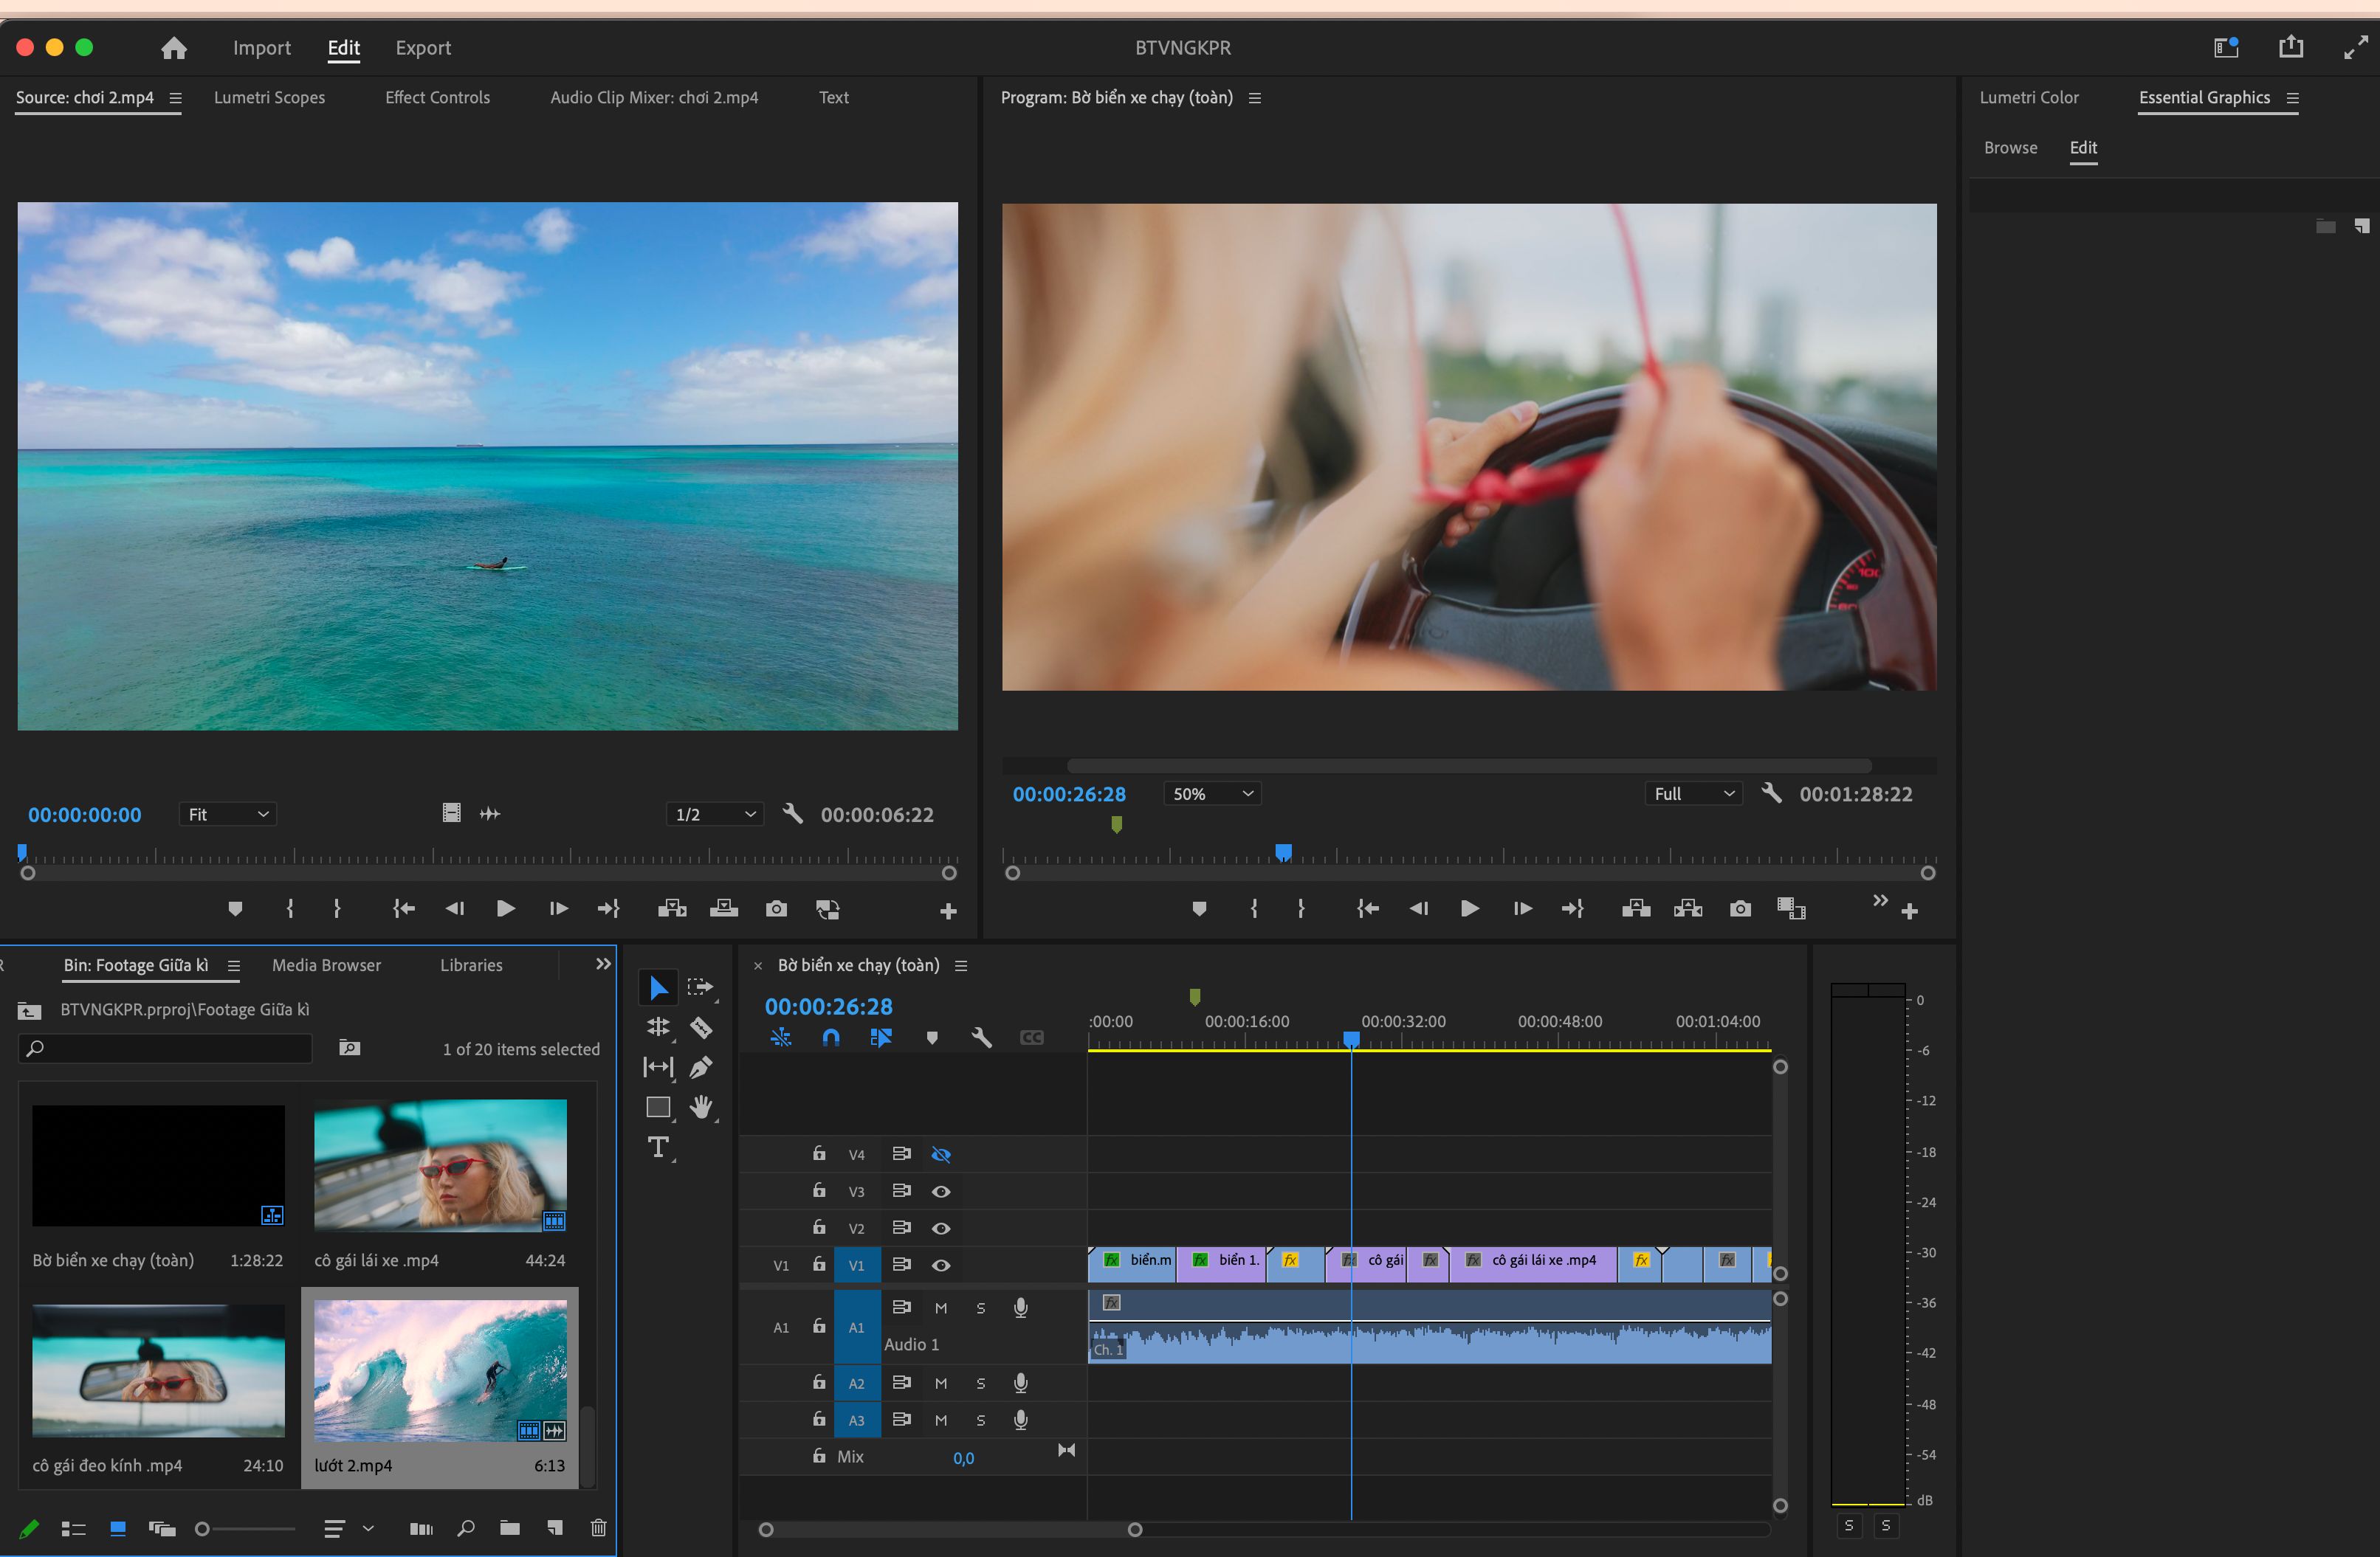Image resolution: width=2380 pixels, height=1557 pixels.
Task: Click the bin search field
Action: pyautogui.click(x=165, y=1049)
